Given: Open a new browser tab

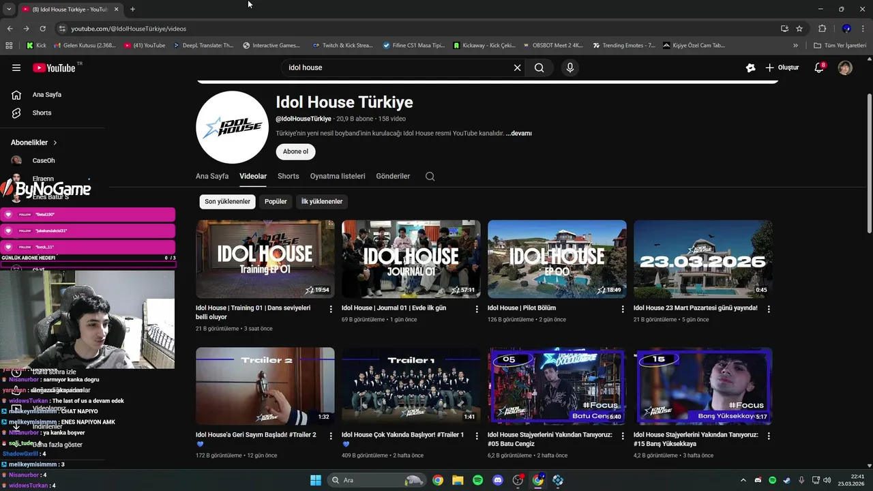Looking at the screenshot, I should click(132, 9).
